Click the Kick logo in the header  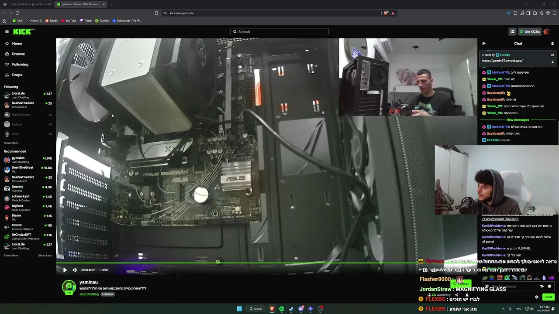(x=24, y=31)
